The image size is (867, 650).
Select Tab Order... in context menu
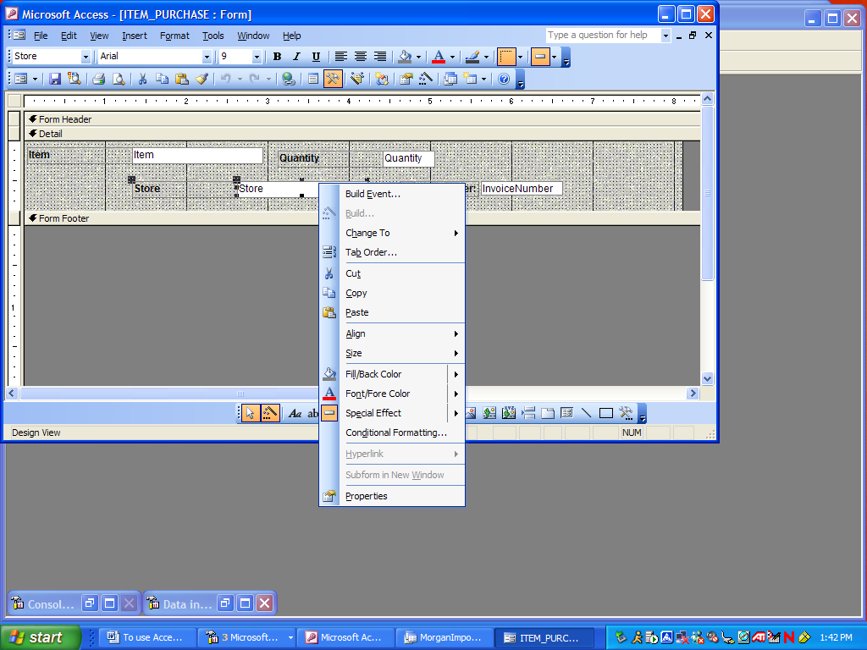(x=371, y=252)
